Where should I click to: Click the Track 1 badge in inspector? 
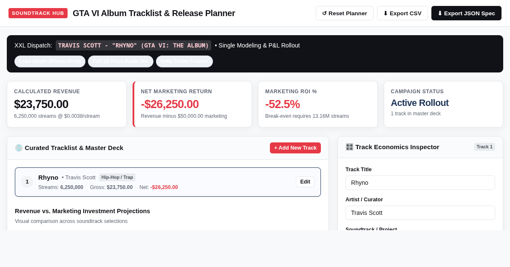(x=484, y=147)
